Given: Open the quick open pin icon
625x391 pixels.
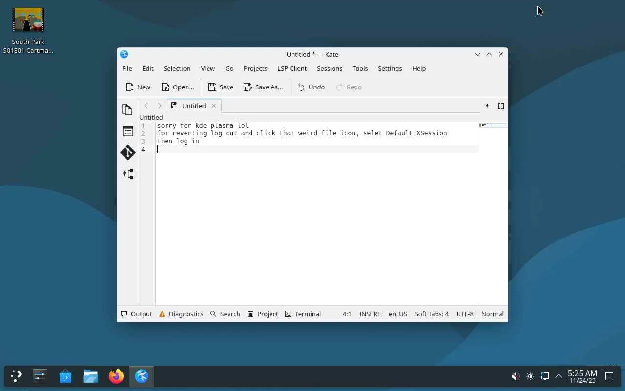Looking at the screenshot, I should pos(487,106).
